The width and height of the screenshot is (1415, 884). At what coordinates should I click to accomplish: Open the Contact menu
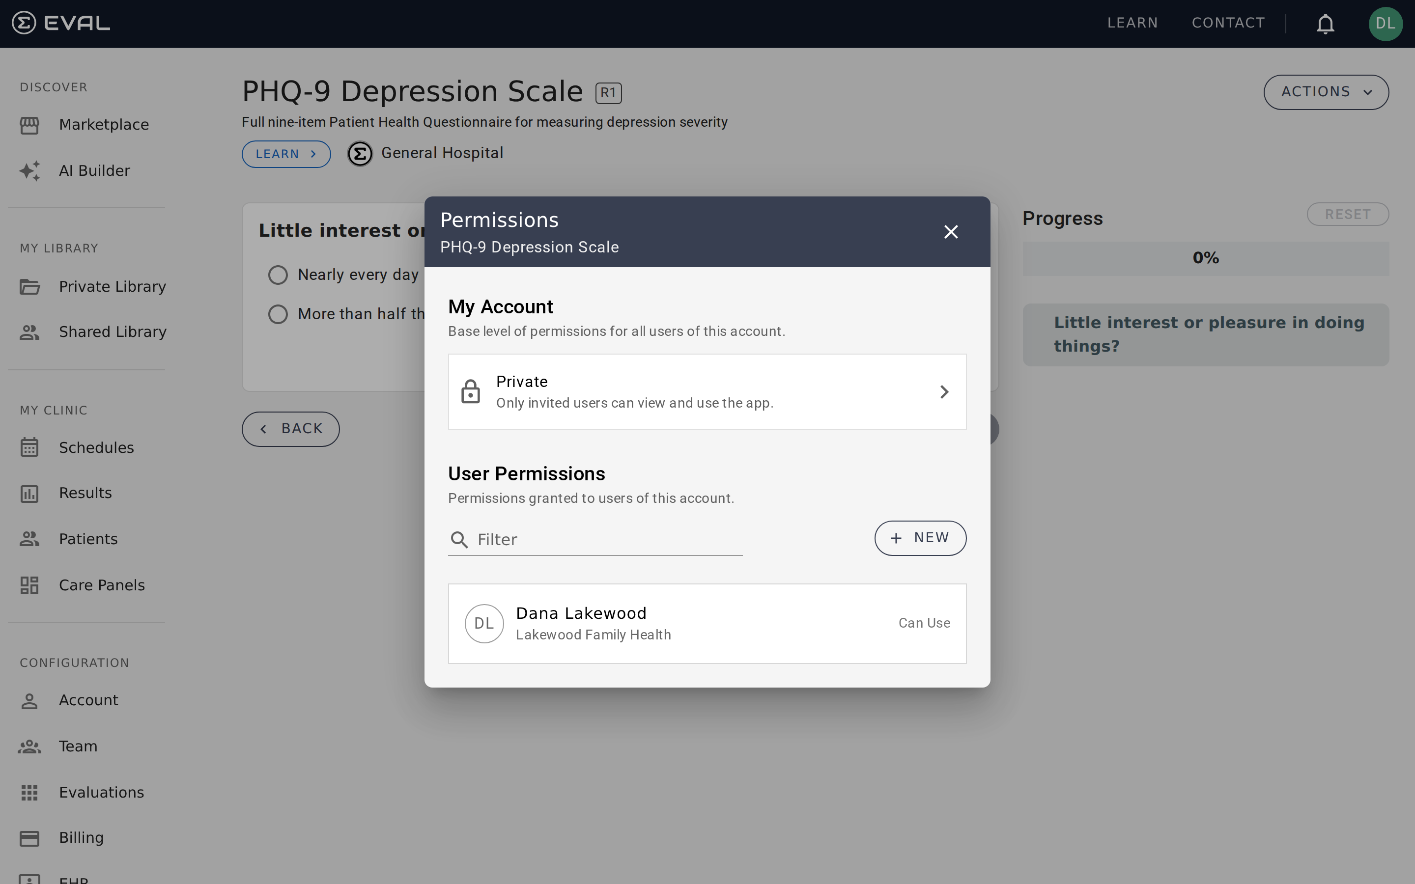(x=1227, y=23)
